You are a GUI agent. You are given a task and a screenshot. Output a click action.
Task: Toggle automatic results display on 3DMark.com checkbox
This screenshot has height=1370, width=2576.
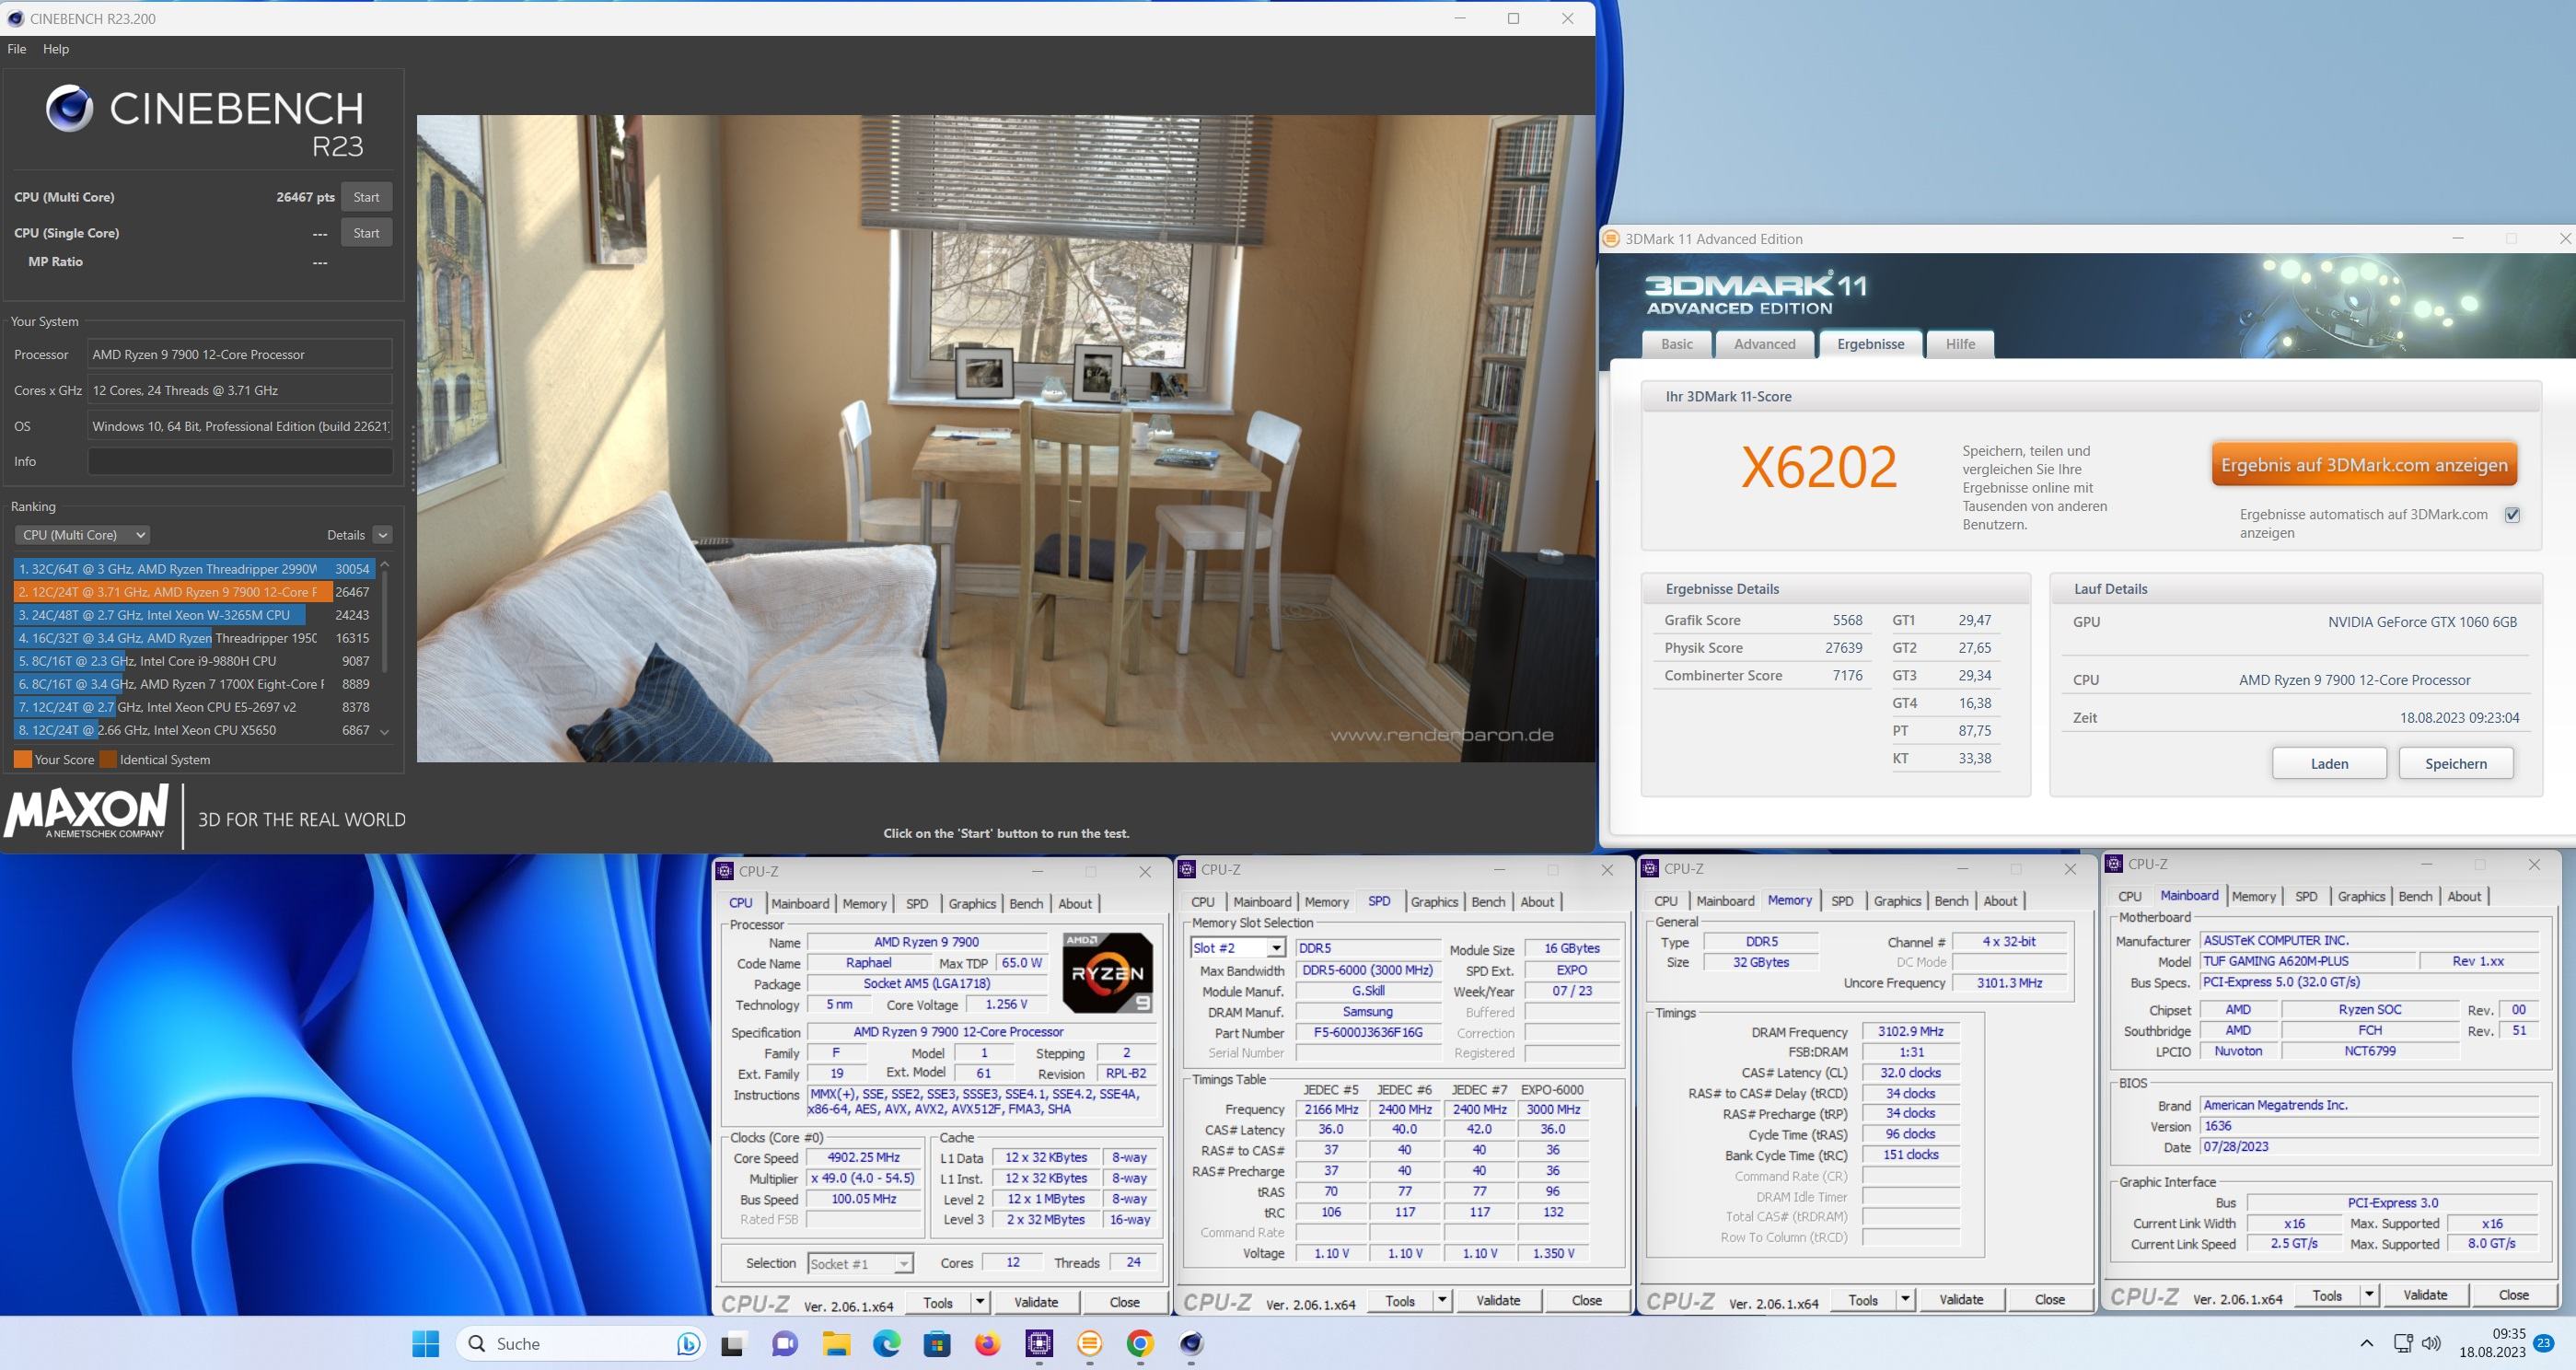(2512, 514)
